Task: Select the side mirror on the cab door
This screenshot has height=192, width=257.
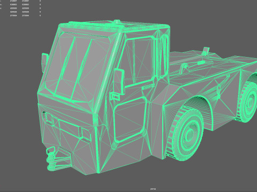Action: pos(119,82)
